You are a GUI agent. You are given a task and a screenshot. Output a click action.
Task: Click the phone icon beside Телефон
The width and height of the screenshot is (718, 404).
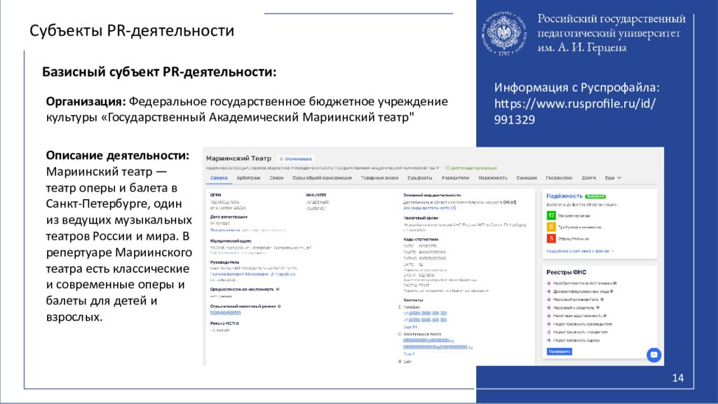tap(400, 307)
